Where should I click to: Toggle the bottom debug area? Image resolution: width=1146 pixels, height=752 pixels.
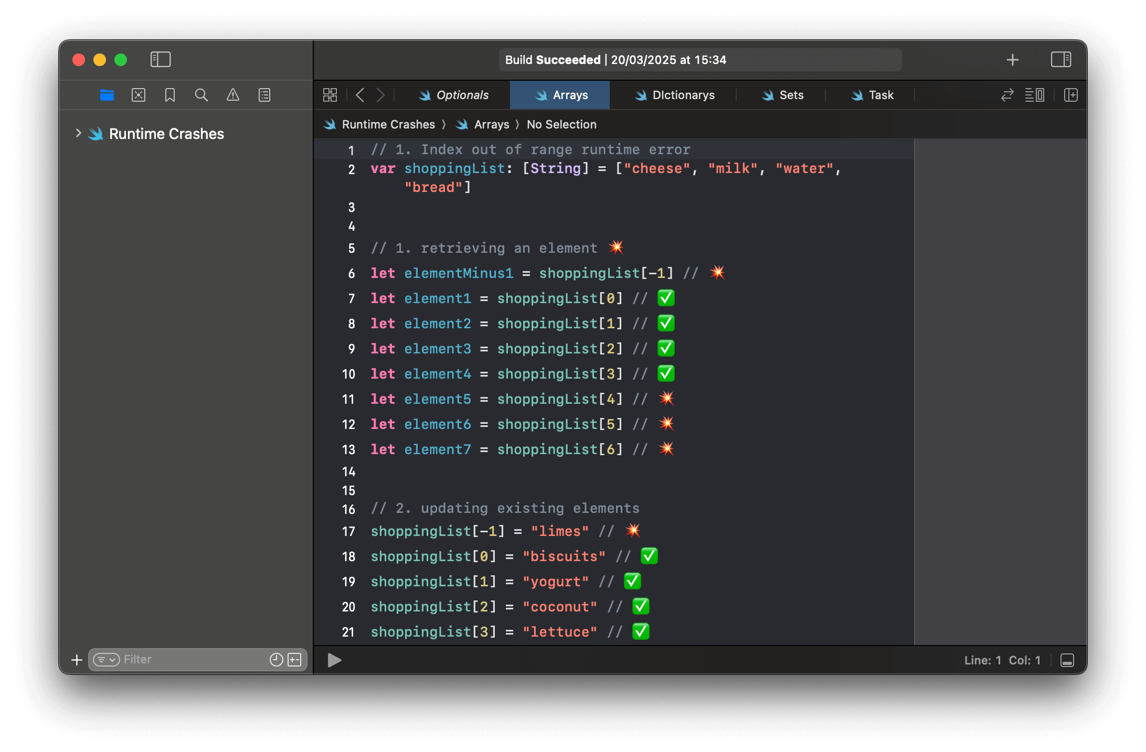click(1067, 660)
